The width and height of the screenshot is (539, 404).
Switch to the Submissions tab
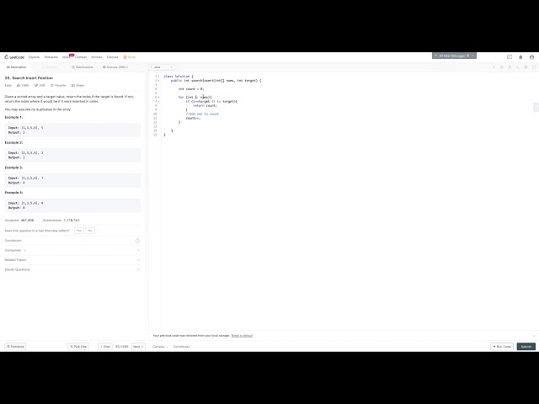83,67
